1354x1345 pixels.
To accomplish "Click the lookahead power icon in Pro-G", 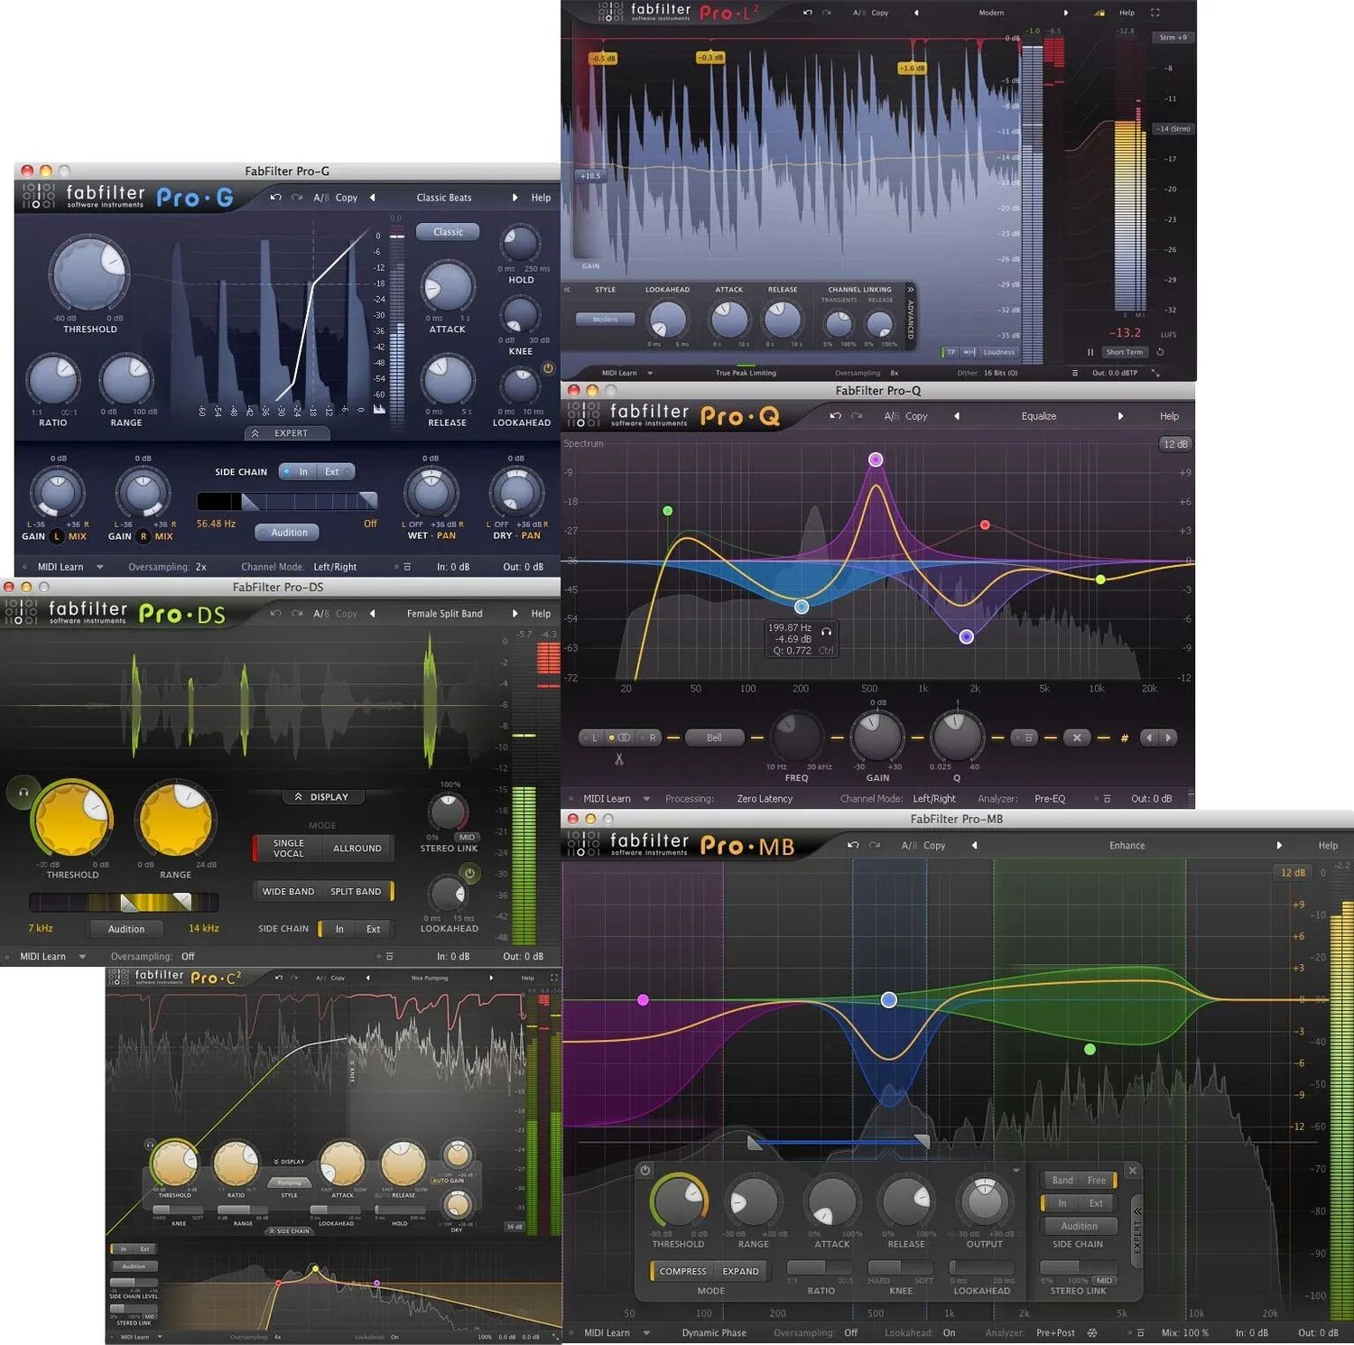I will [x=548, y=368].
